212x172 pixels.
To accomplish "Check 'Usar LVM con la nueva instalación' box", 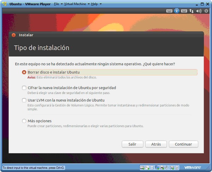I will click(24, 100).
